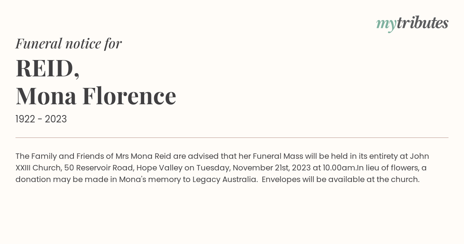
Task: Click the mytributes logo
Action: [412, 24]
